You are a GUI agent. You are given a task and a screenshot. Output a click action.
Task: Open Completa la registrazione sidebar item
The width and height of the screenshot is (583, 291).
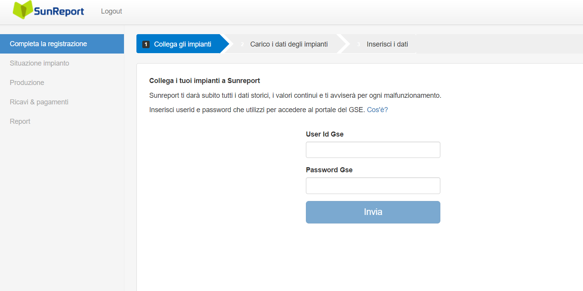pos(62,44)
